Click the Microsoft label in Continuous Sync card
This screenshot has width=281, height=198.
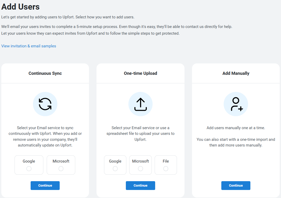coord(61,161)
